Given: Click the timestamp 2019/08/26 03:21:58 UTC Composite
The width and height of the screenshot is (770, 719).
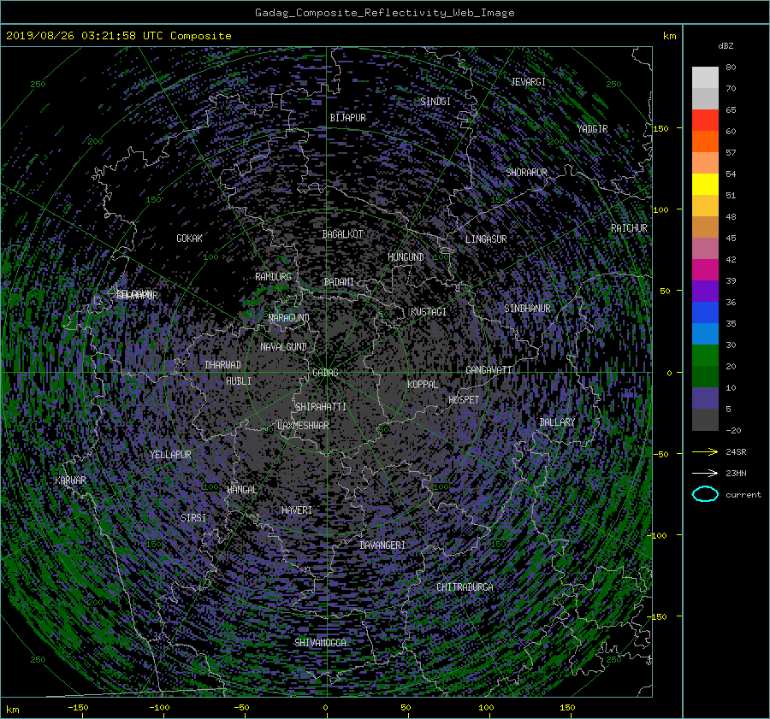Looking at the screenshot, I should tap(118, 36).
